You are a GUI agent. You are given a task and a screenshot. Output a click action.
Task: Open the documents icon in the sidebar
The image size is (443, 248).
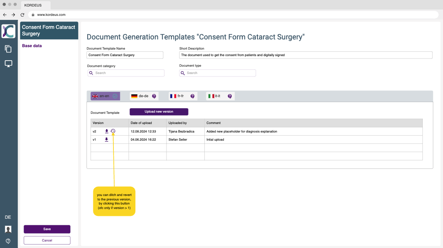pos(8,49)
